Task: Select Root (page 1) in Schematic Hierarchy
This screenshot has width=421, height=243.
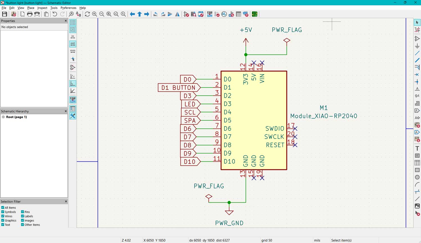Action: 16,117
